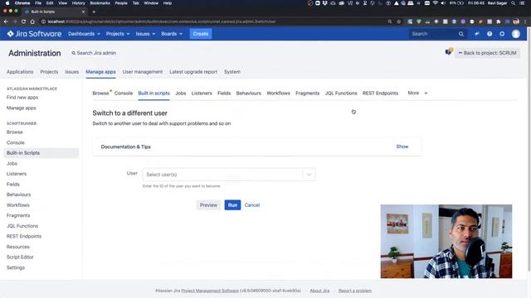Switch to the JQL Functions tab
The height and width of the screenshot is (298, 531).
341,94
